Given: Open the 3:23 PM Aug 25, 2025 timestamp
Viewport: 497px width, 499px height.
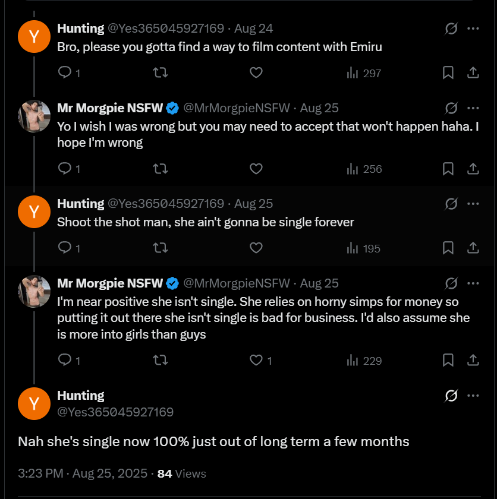Looking at the screenshot, I should tap(83, 473).
